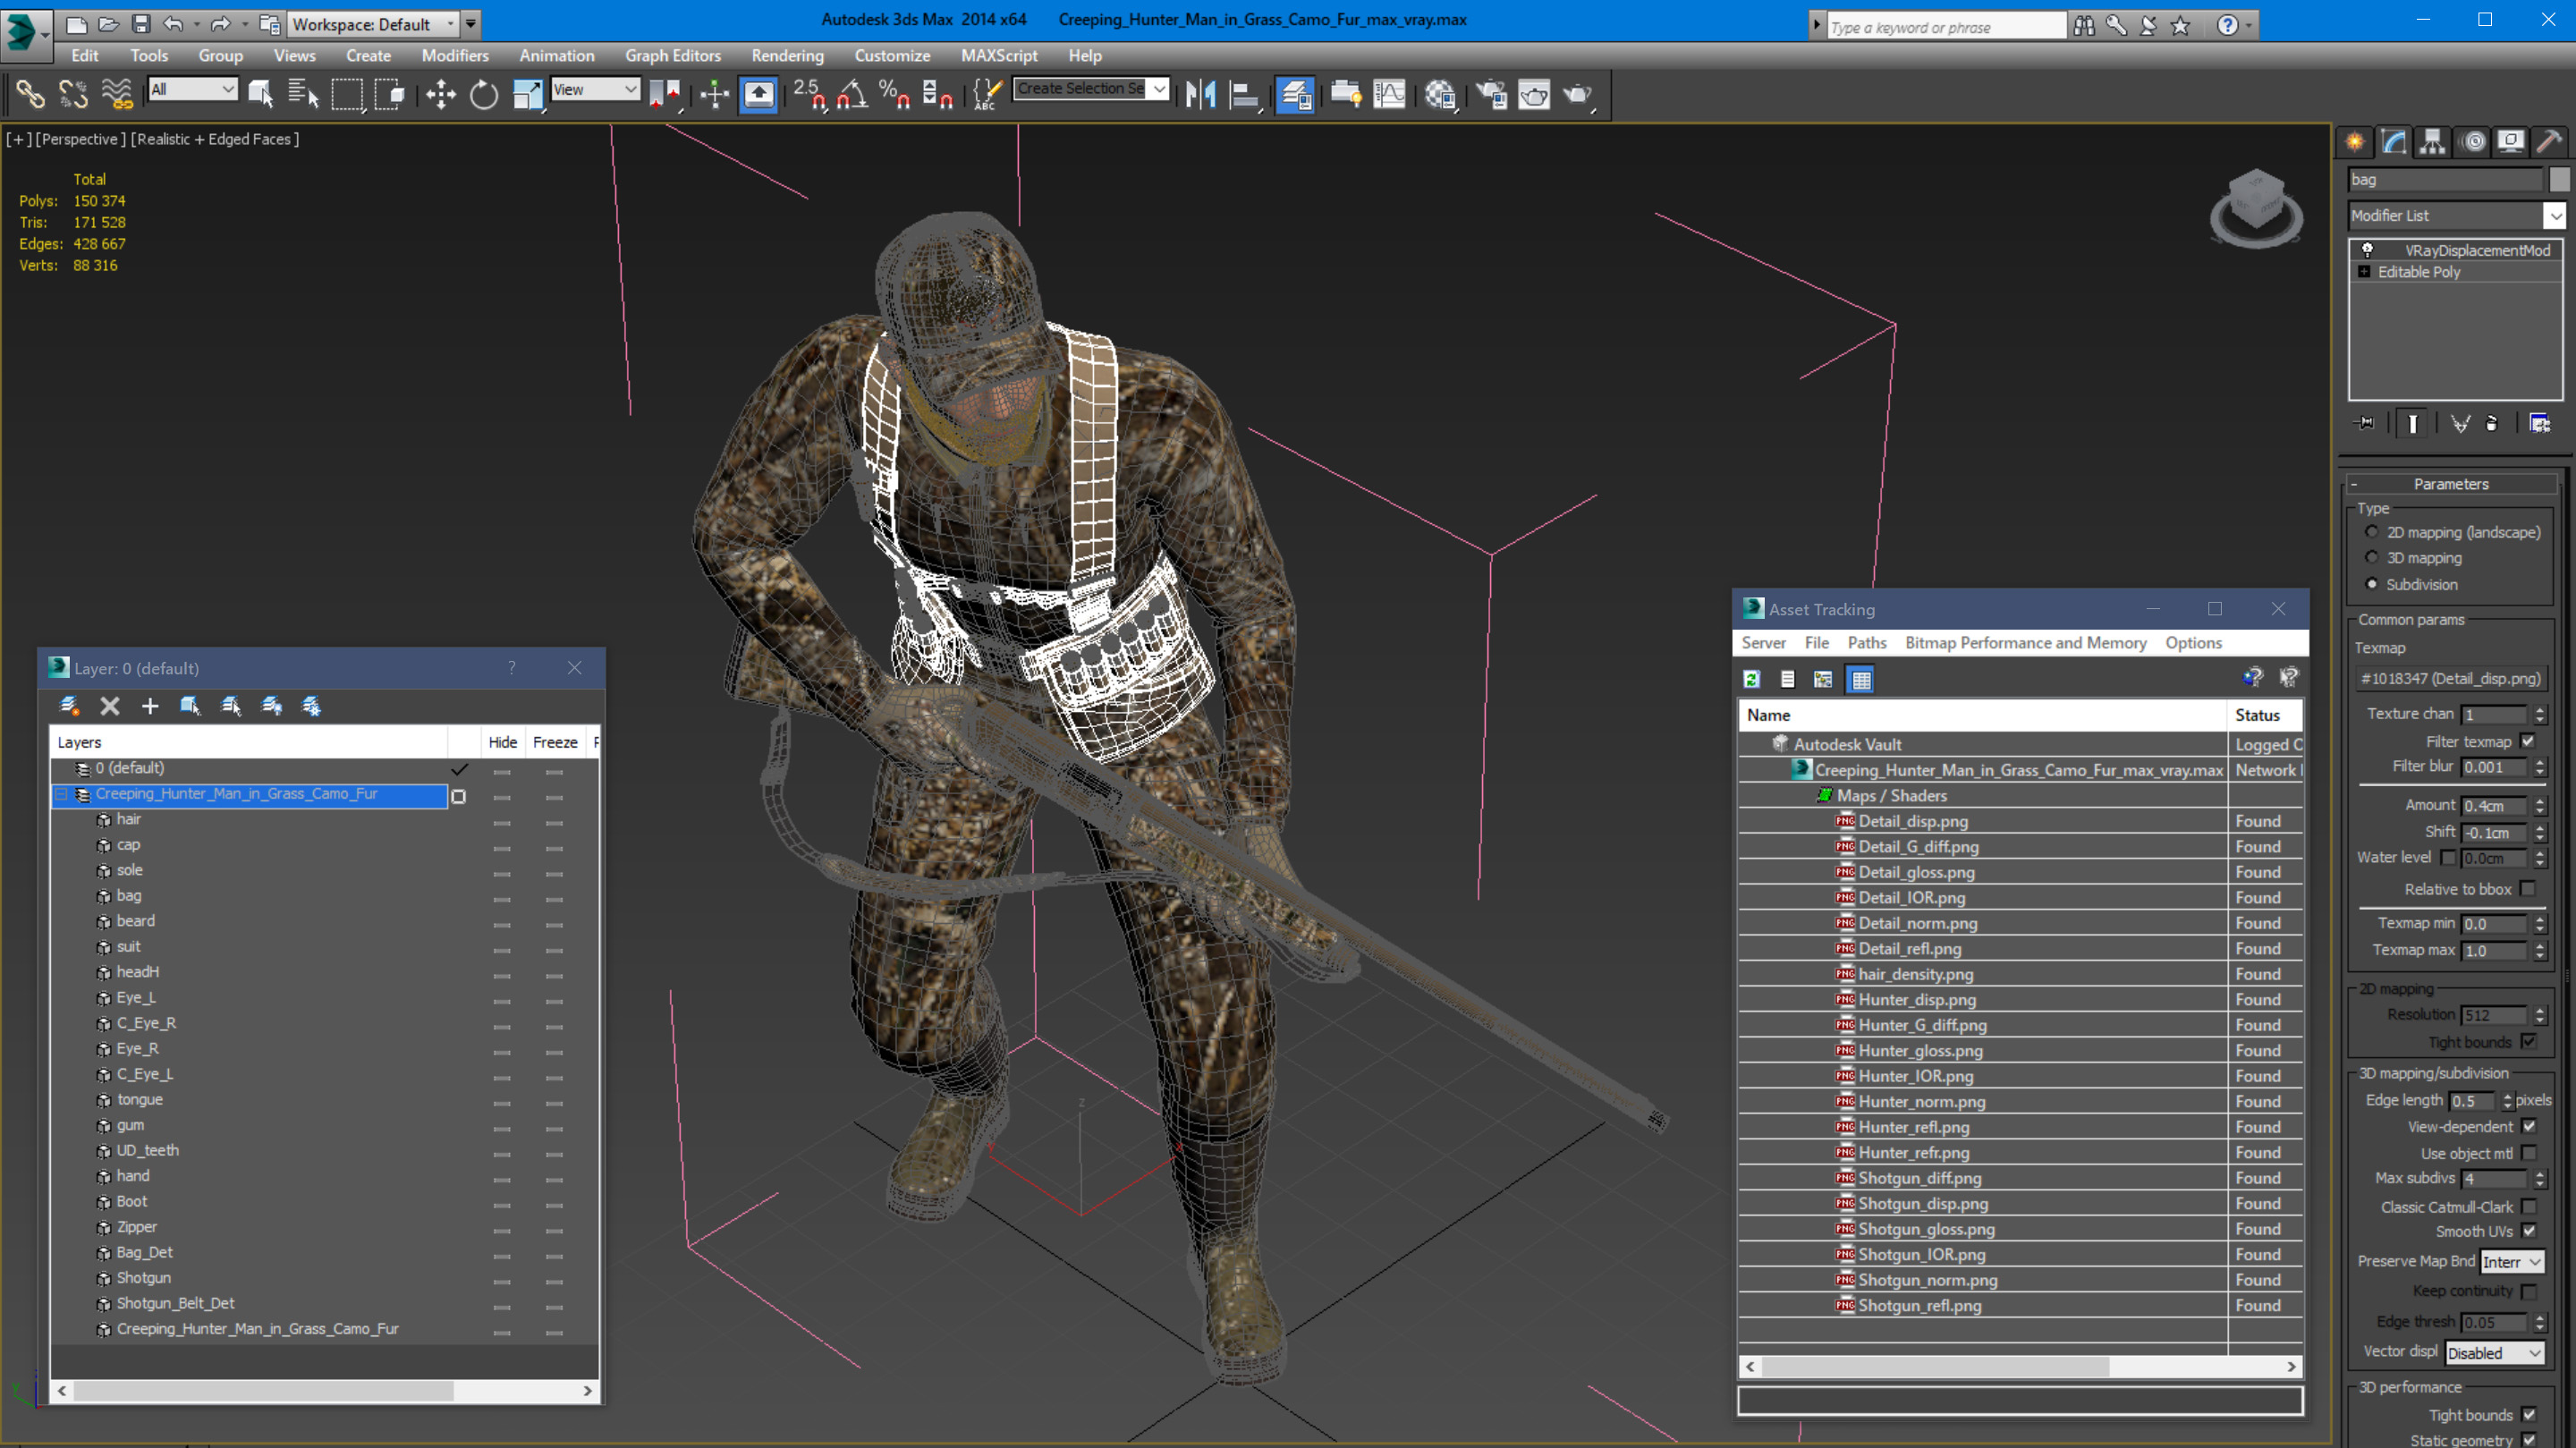
Task: Click the Align tool icon
Action: 1243,95
